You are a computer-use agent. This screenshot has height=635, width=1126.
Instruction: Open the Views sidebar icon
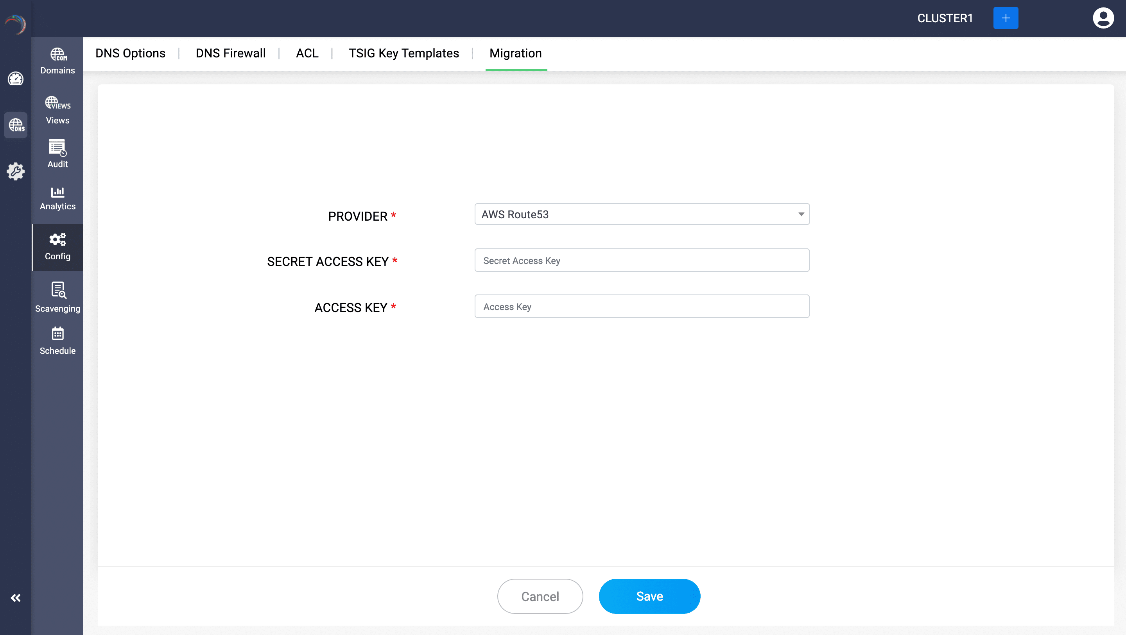[58, 103]
